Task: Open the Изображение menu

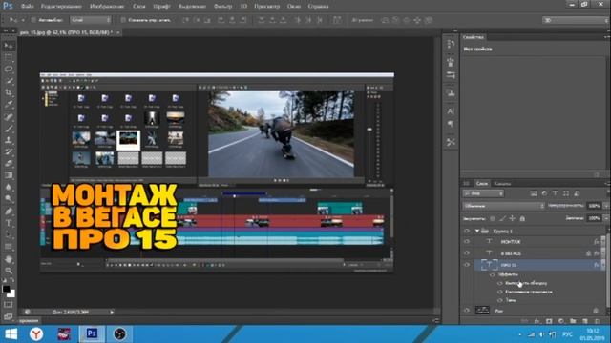Action: [107, 7]
